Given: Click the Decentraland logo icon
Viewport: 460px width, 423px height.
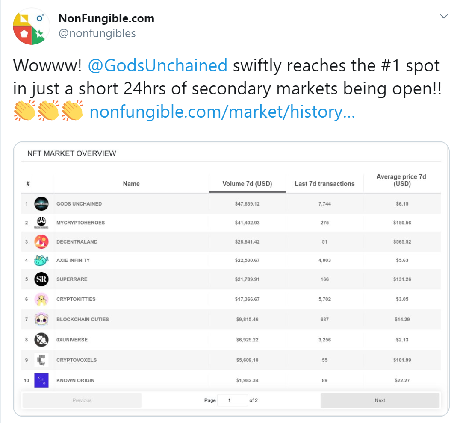Looking at the screenshot, I should pyautogui.click(x=41, y=242).
